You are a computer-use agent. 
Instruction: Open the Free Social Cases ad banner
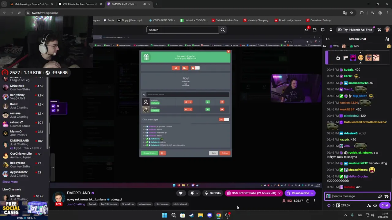tap(24, 211)
